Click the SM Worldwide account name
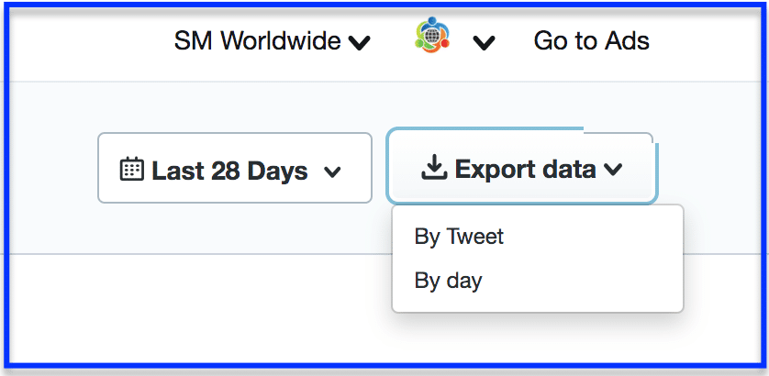The width and height of the screenshot is (769, 376). 258,40
